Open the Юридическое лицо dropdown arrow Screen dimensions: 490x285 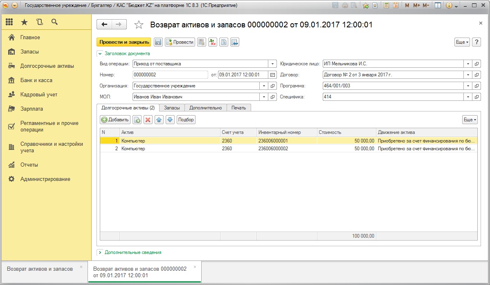point(468,64)
